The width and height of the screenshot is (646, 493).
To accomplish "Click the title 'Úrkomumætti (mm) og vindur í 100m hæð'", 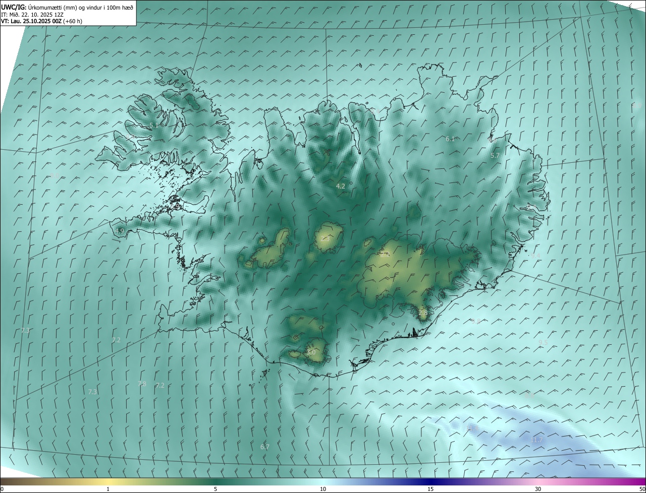I will pos(80,8).
